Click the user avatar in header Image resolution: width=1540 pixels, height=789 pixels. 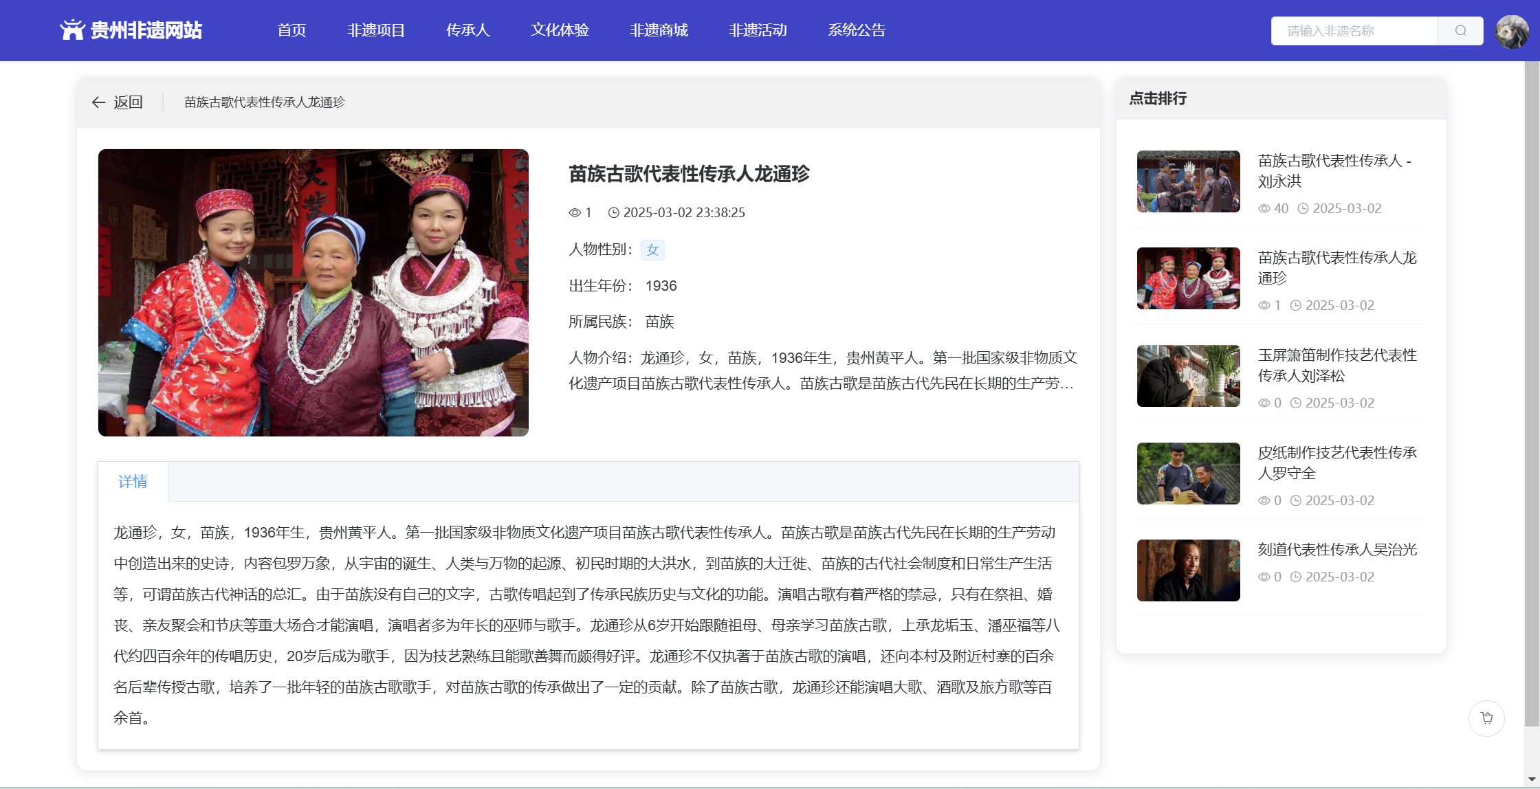tap(1512, 31)
